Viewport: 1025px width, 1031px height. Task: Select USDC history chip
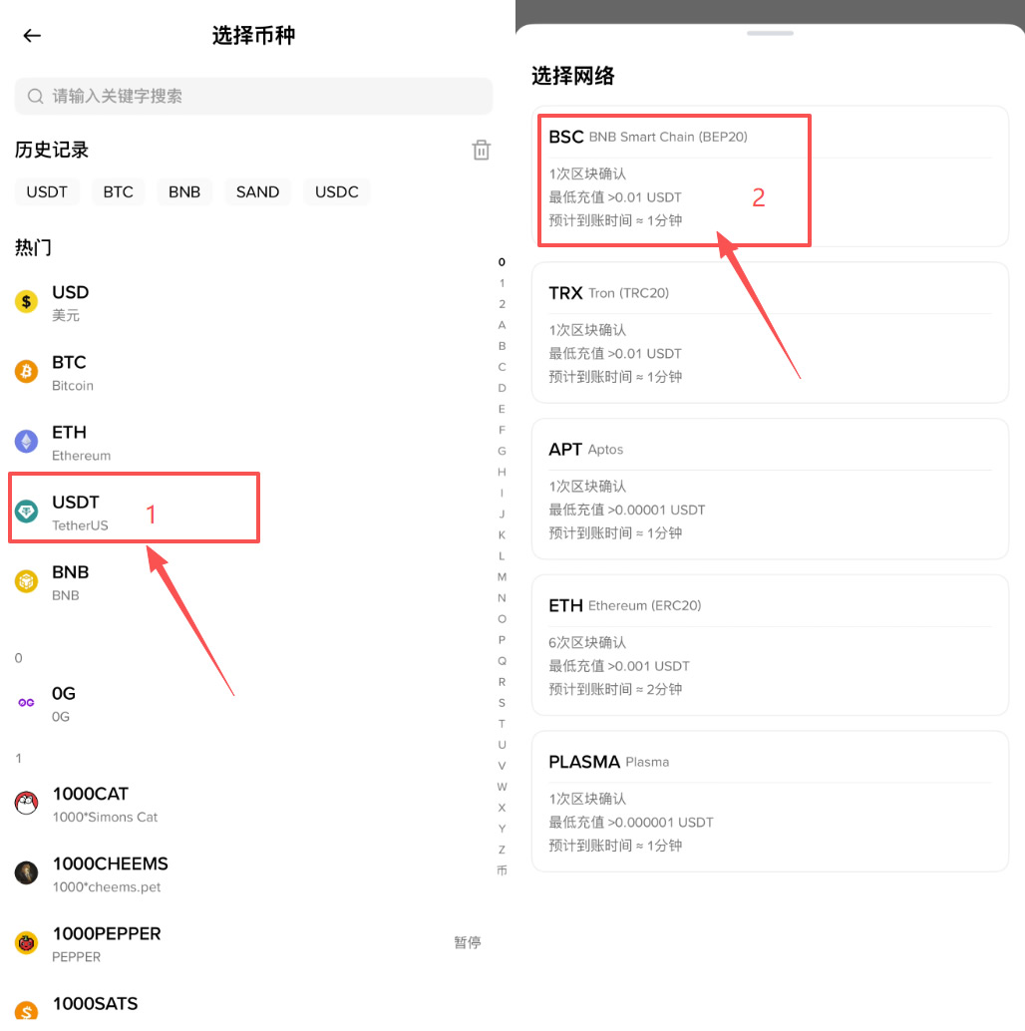click(337, 192)
